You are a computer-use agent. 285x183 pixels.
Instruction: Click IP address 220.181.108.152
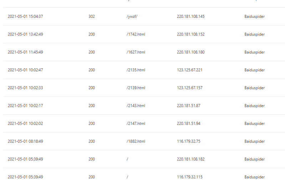(x=190, y=35)
